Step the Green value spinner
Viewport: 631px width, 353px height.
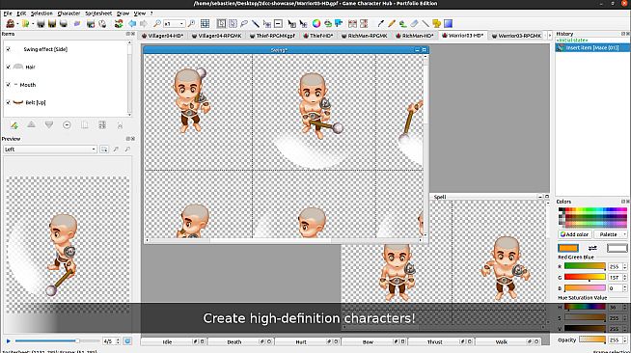click(625, 278)
